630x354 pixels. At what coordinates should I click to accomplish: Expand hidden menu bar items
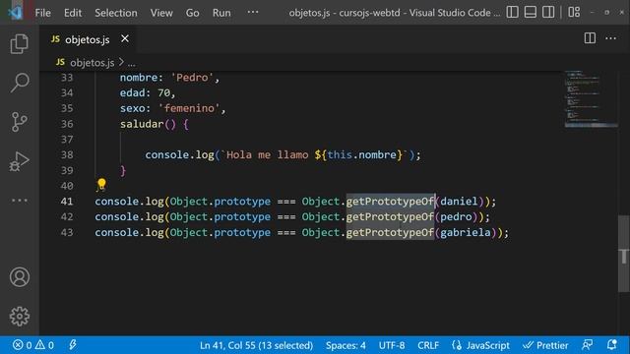tap(253, 12)
